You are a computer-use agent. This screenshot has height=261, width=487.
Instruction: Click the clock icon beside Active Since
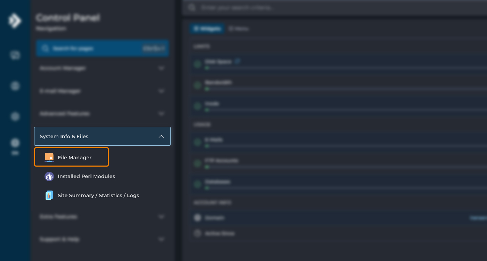[197, 233]
